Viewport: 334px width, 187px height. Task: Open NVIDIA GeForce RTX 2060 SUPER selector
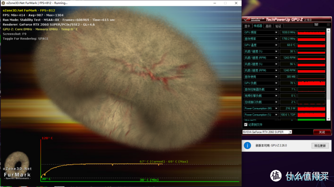click(x=267, y=132)
